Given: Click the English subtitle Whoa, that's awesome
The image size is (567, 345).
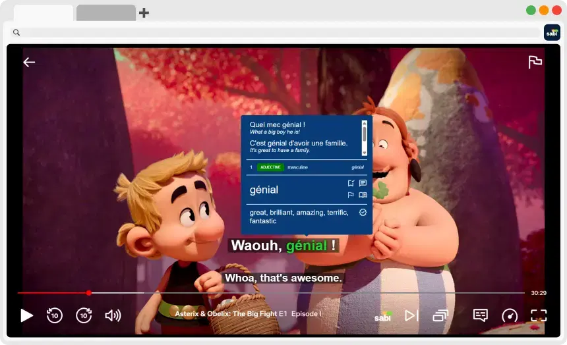Looking at the screenshot, I should coord(283,278).
